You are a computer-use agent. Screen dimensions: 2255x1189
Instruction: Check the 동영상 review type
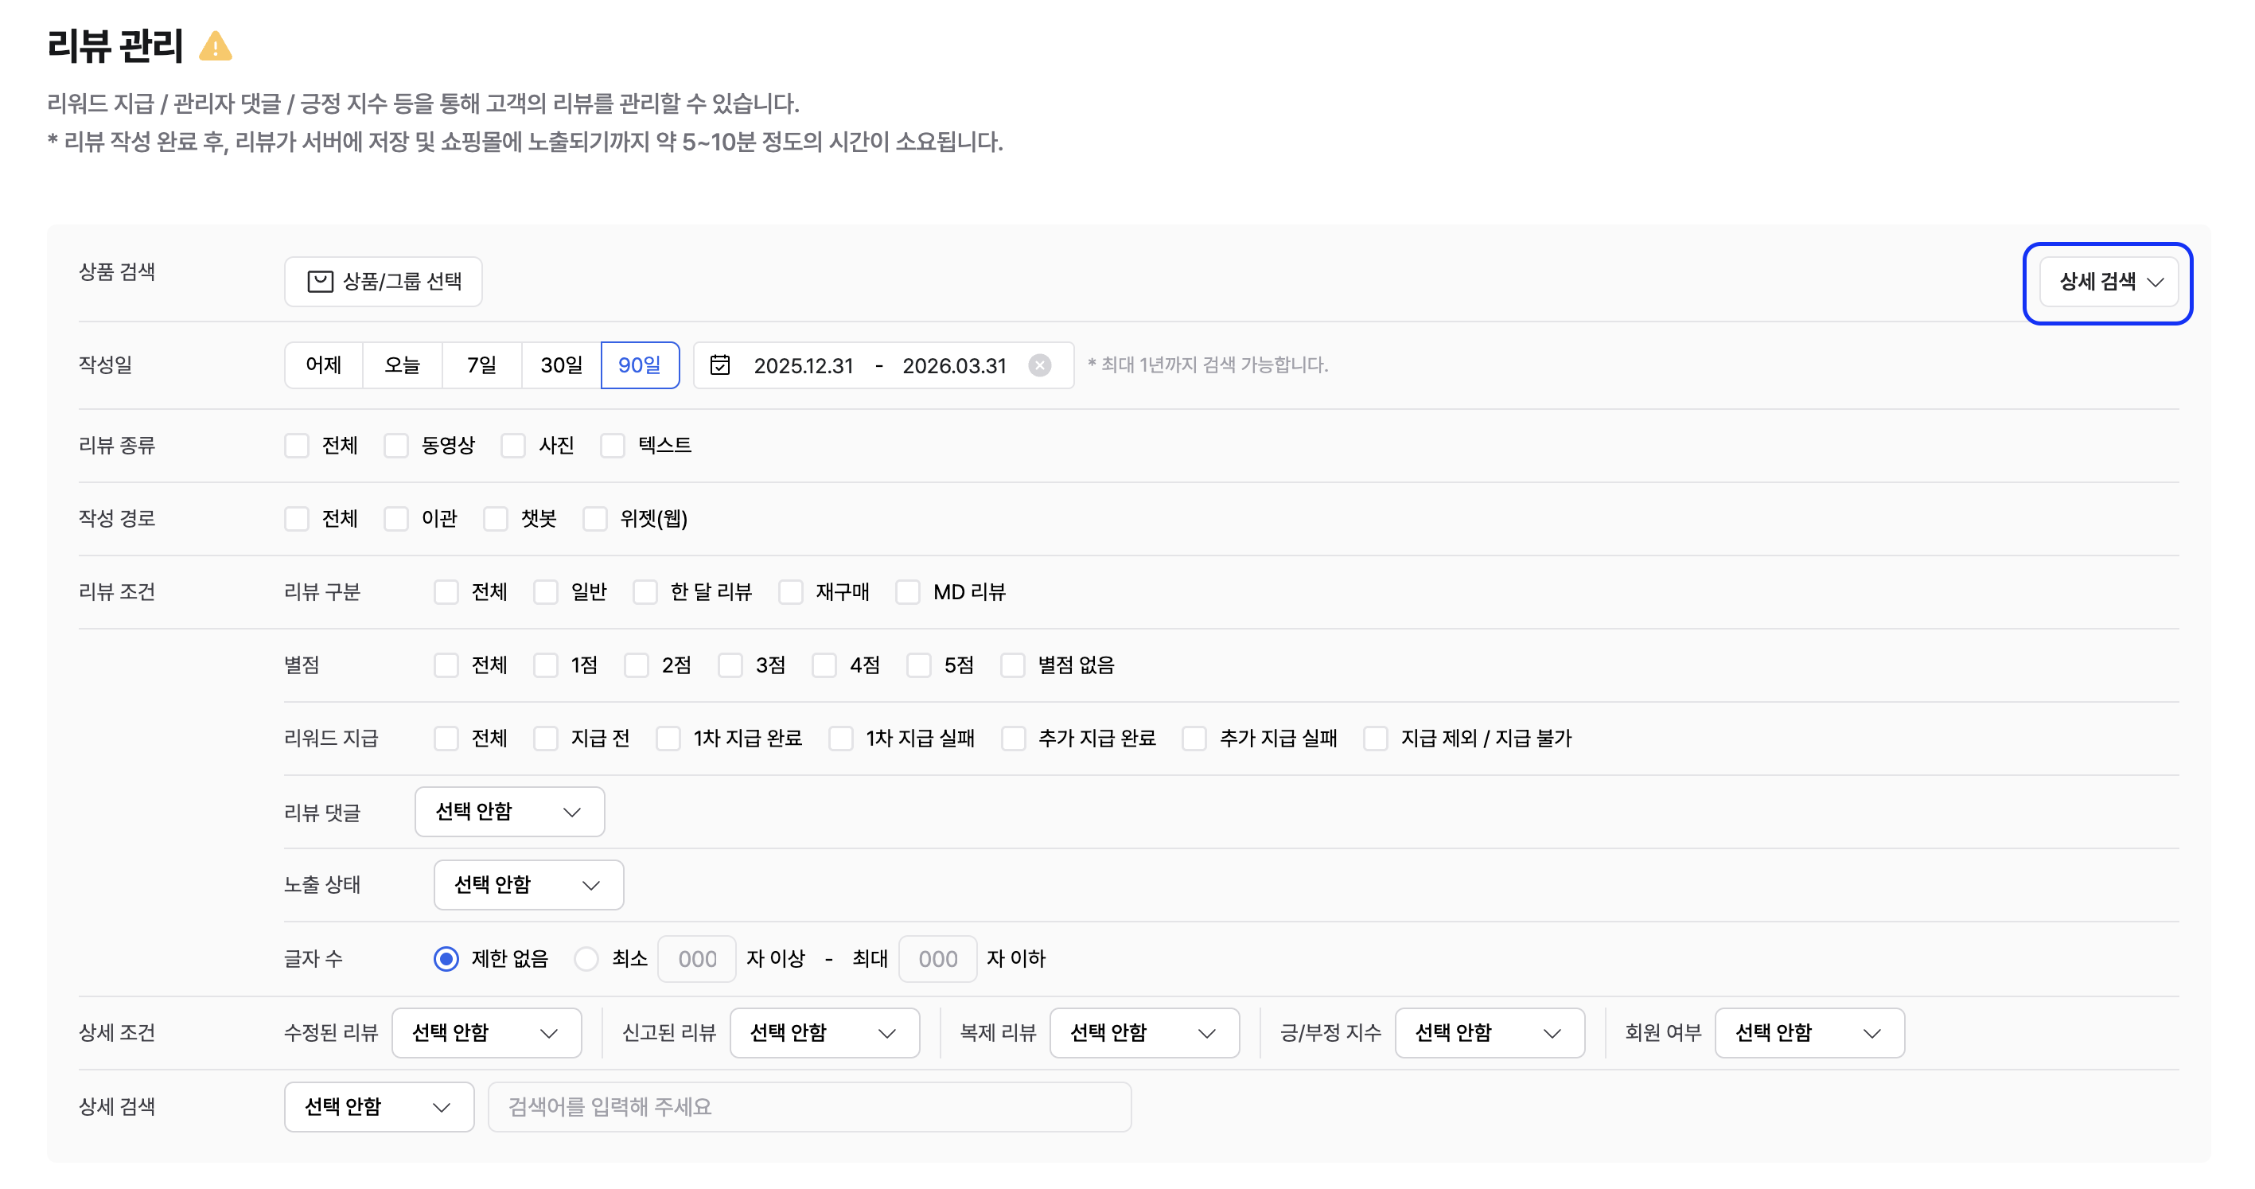(396, 446)
